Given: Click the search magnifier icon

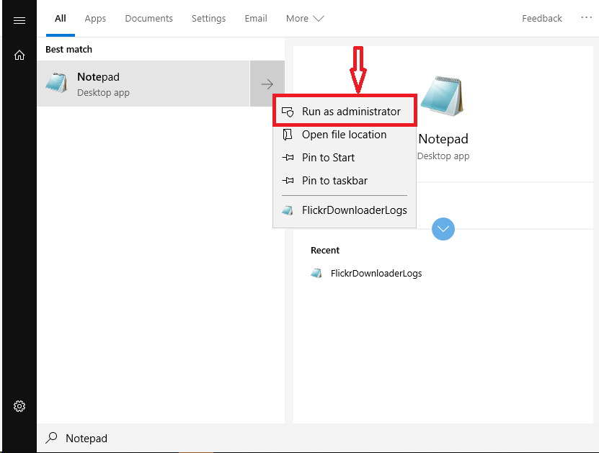Looking at the screenshot, I should [x=52, y=437].
